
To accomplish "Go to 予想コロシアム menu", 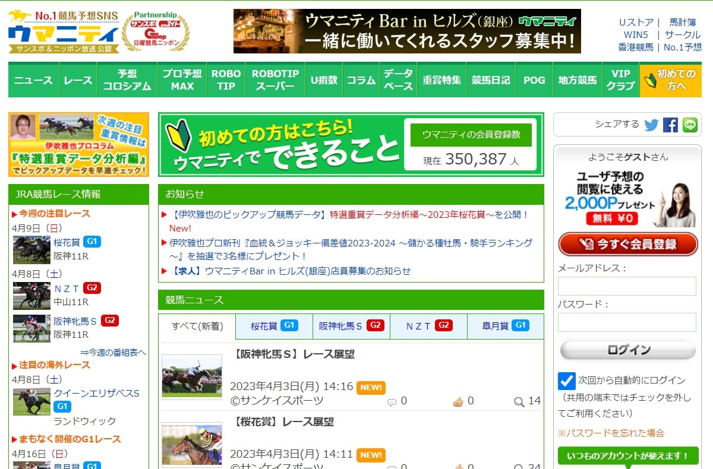I will coord(127,80).
